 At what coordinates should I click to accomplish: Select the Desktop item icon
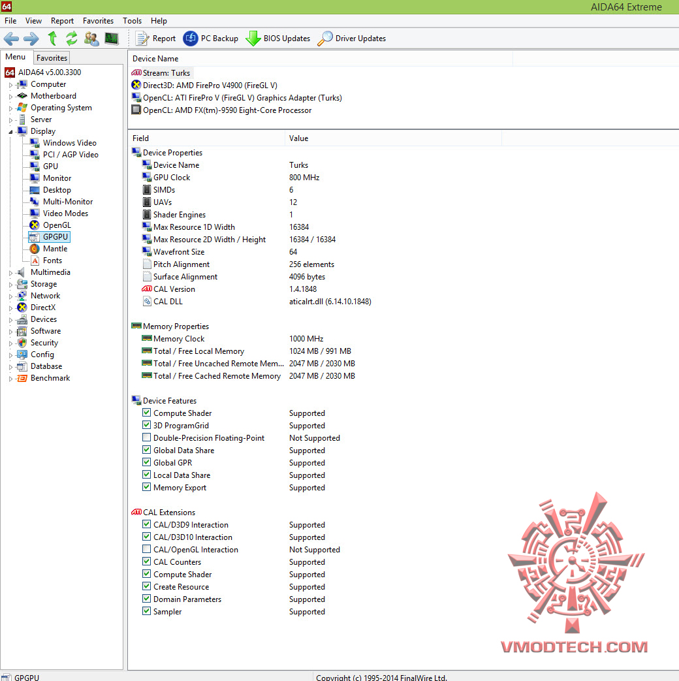tap(35, 190)
